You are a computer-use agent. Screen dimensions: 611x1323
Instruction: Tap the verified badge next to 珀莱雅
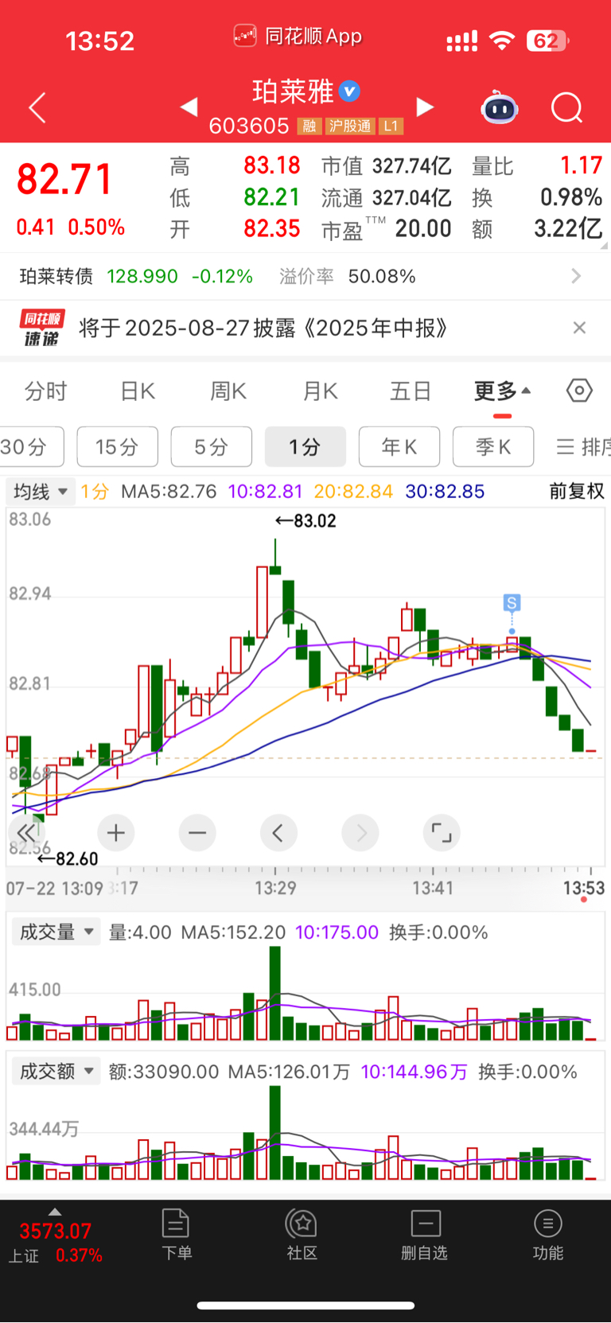(x=349, y=91)
